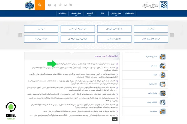The height and width of the screenshot is (124, 187).
Task: Click the اعلام نتایج results icon
Action: tap(163, 84)
